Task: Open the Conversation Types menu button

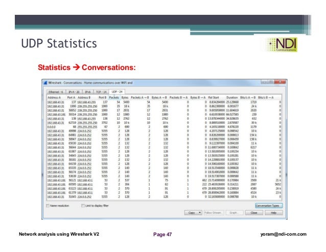Action: 269,205
